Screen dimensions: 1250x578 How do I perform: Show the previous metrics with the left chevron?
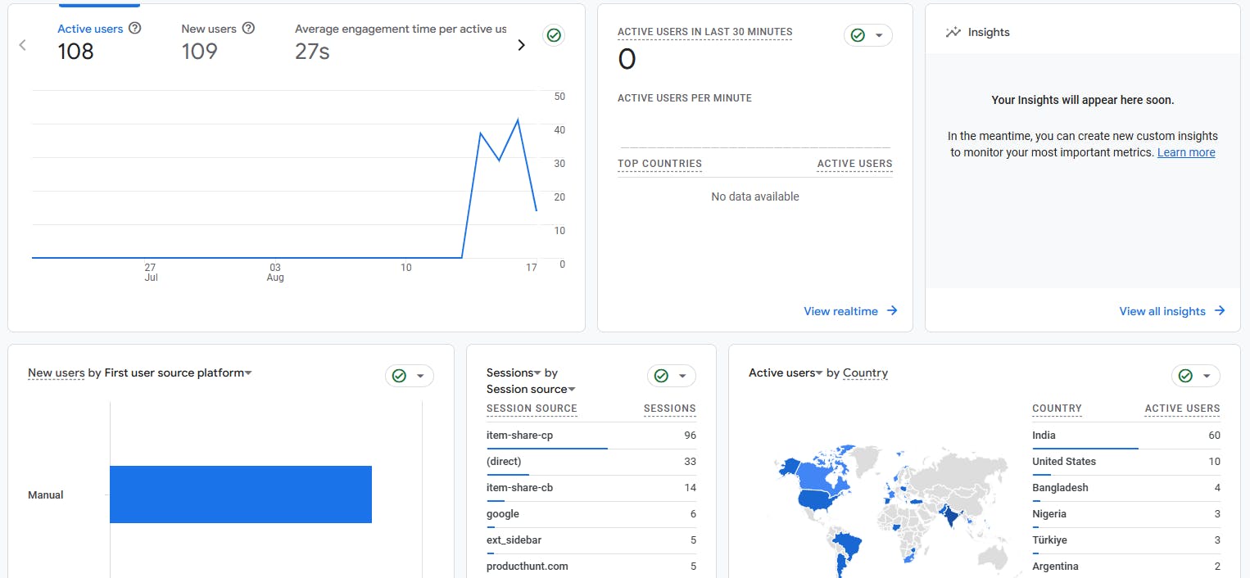point(23,45)
